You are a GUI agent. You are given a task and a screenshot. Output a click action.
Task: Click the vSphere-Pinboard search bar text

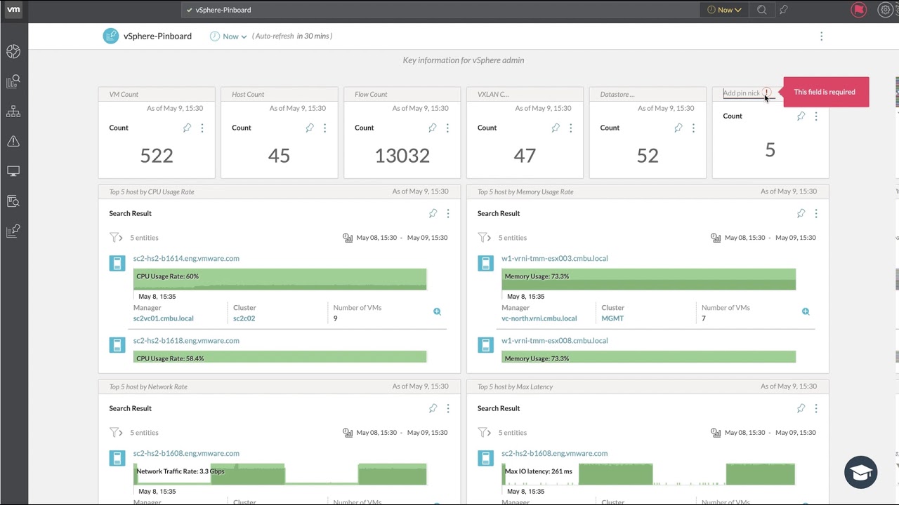tap(223, 10)
